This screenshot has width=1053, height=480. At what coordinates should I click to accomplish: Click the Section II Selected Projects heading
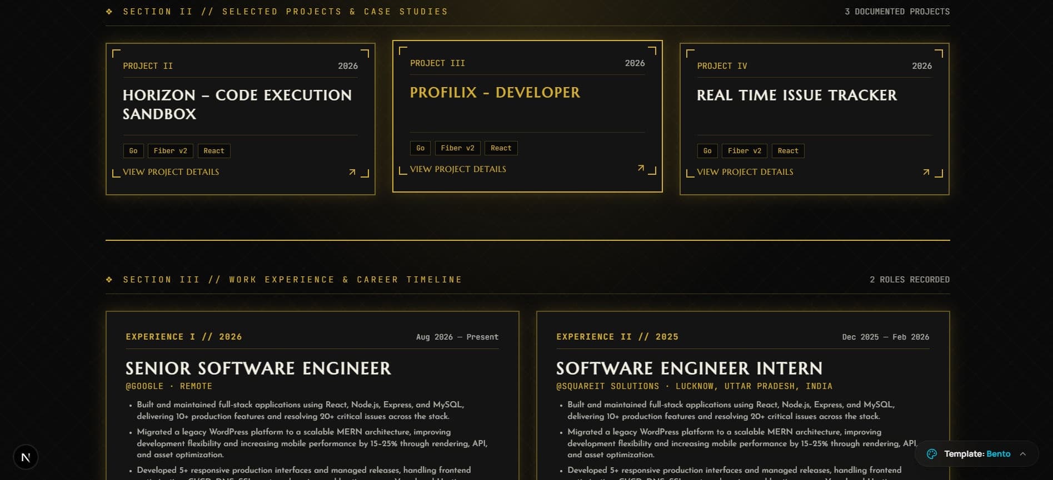[285, 11]
